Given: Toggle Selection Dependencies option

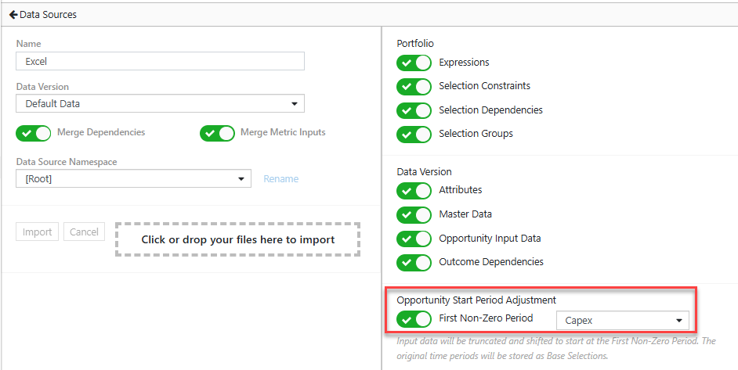Looking at the screenshot, I should tap(414, 110).
